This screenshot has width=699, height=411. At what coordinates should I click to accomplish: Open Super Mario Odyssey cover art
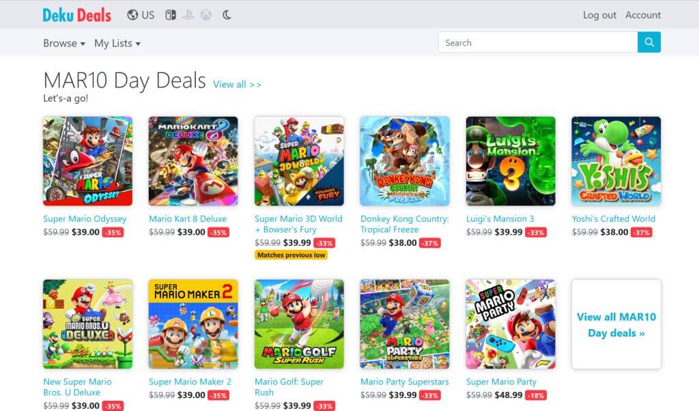coord(87,161)
